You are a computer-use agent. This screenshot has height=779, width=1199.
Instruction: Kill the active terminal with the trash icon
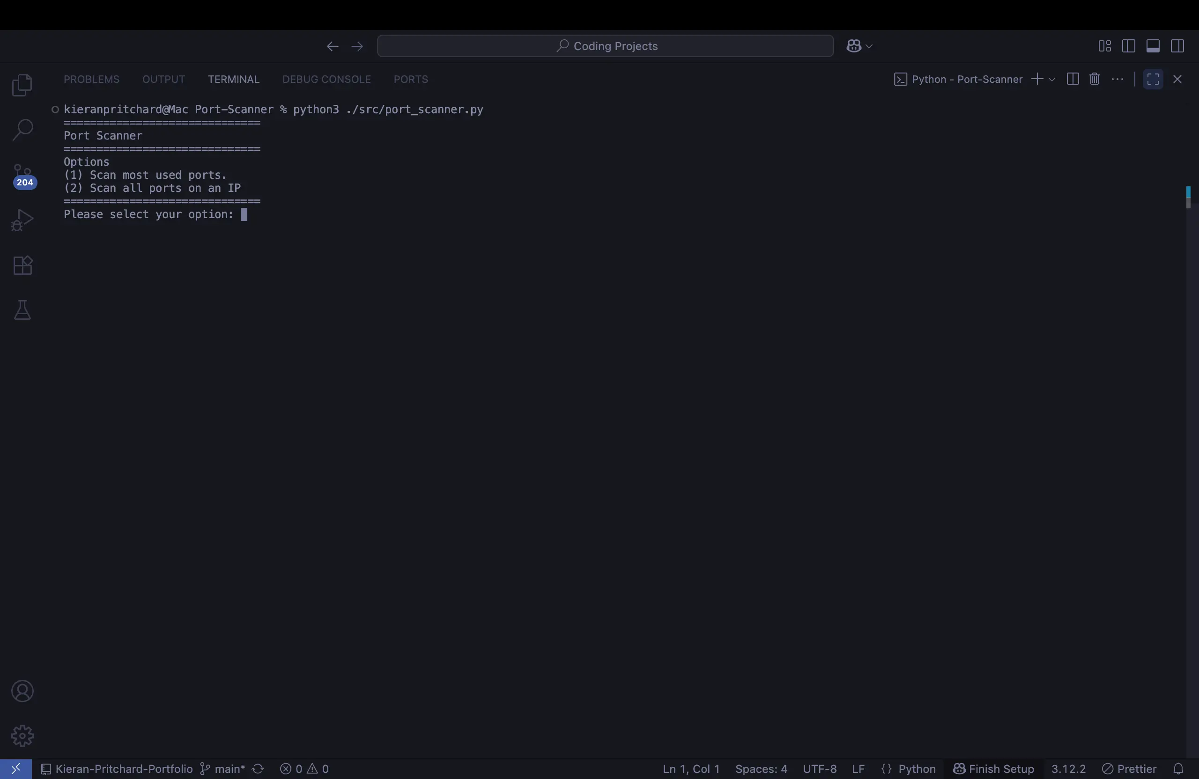1094,79
